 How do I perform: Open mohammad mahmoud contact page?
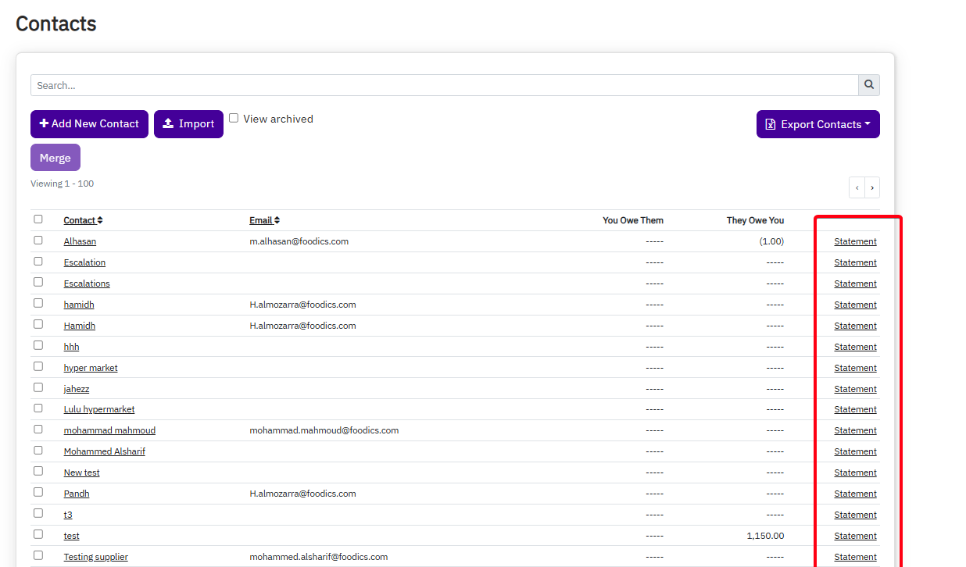[x=109, y=430]
